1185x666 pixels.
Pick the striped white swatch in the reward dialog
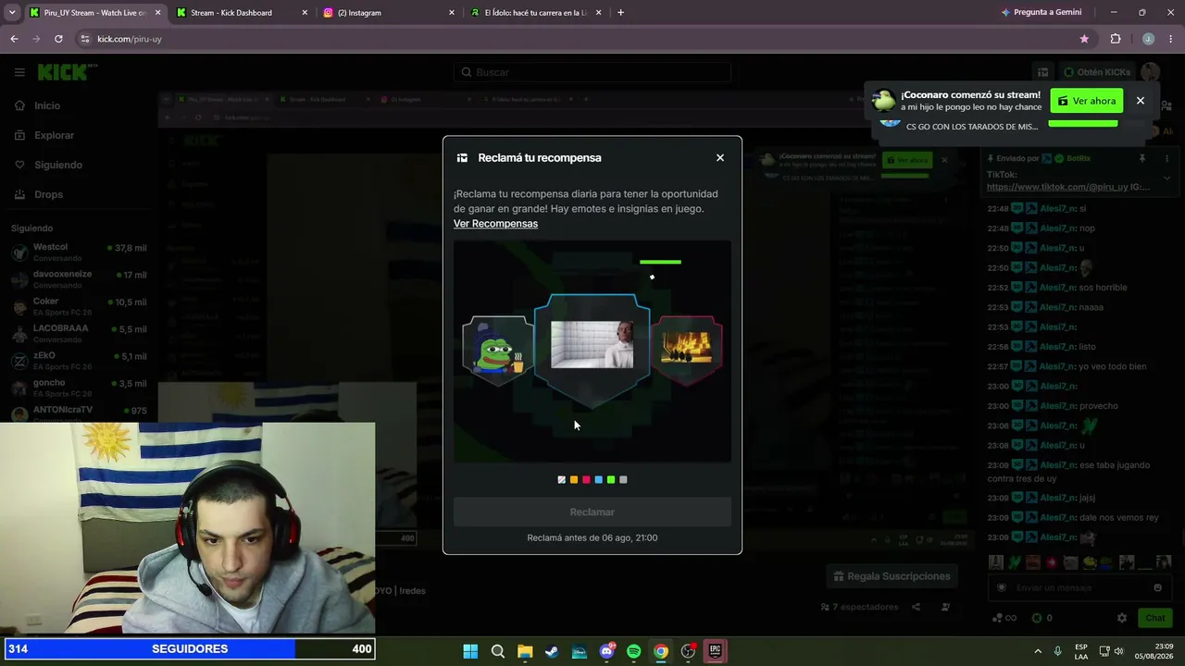(561, 480)
